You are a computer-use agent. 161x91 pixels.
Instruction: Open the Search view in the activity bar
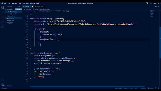tap(3, 12)
